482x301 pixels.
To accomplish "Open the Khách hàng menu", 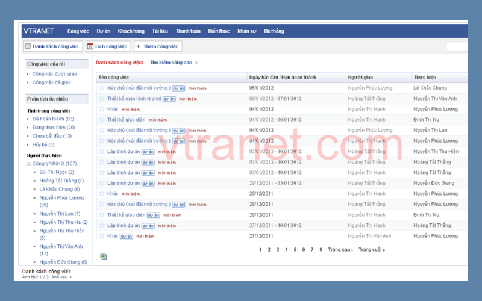I will (x=131, y=31).
